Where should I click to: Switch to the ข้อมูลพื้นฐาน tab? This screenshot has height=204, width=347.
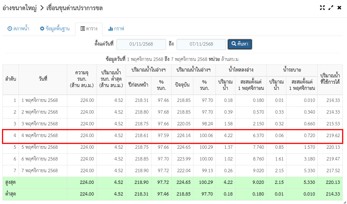[x=55, y=29]
